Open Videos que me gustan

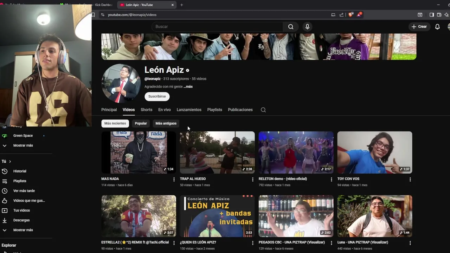click(29, 201)
